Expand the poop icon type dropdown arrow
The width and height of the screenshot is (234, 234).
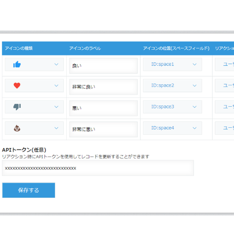click(56, 128)
